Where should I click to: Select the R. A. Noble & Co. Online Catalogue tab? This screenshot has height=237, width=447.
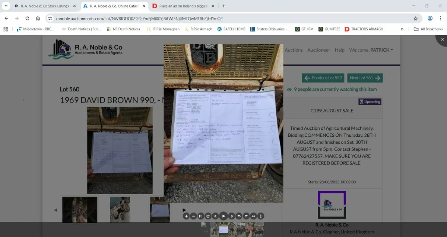[x=114, y=6]
